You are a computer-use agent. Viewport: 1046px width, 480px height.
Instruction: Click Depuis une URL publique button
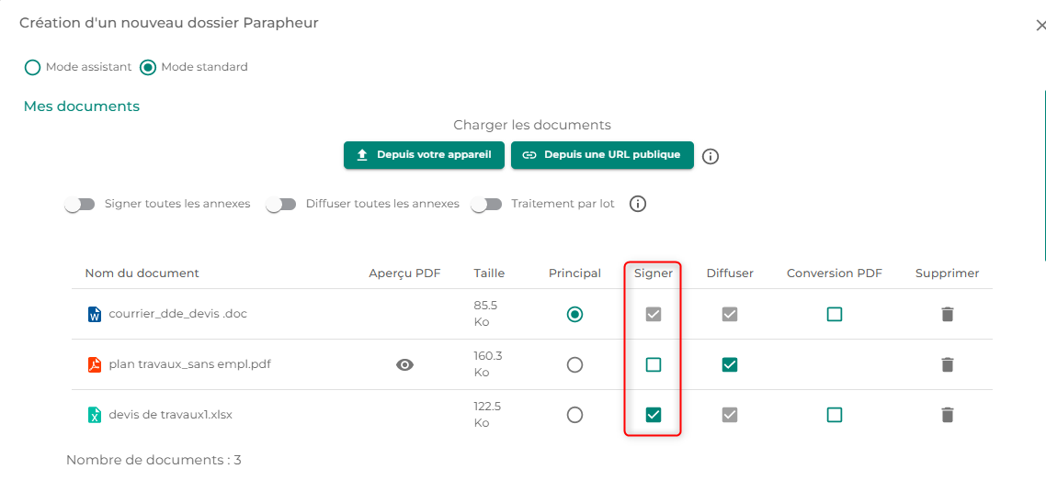coord(602,155)
